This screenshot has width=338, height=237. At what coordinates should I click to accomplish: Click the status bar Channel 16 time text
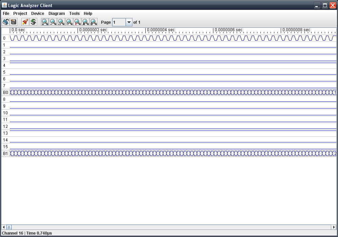27,233
